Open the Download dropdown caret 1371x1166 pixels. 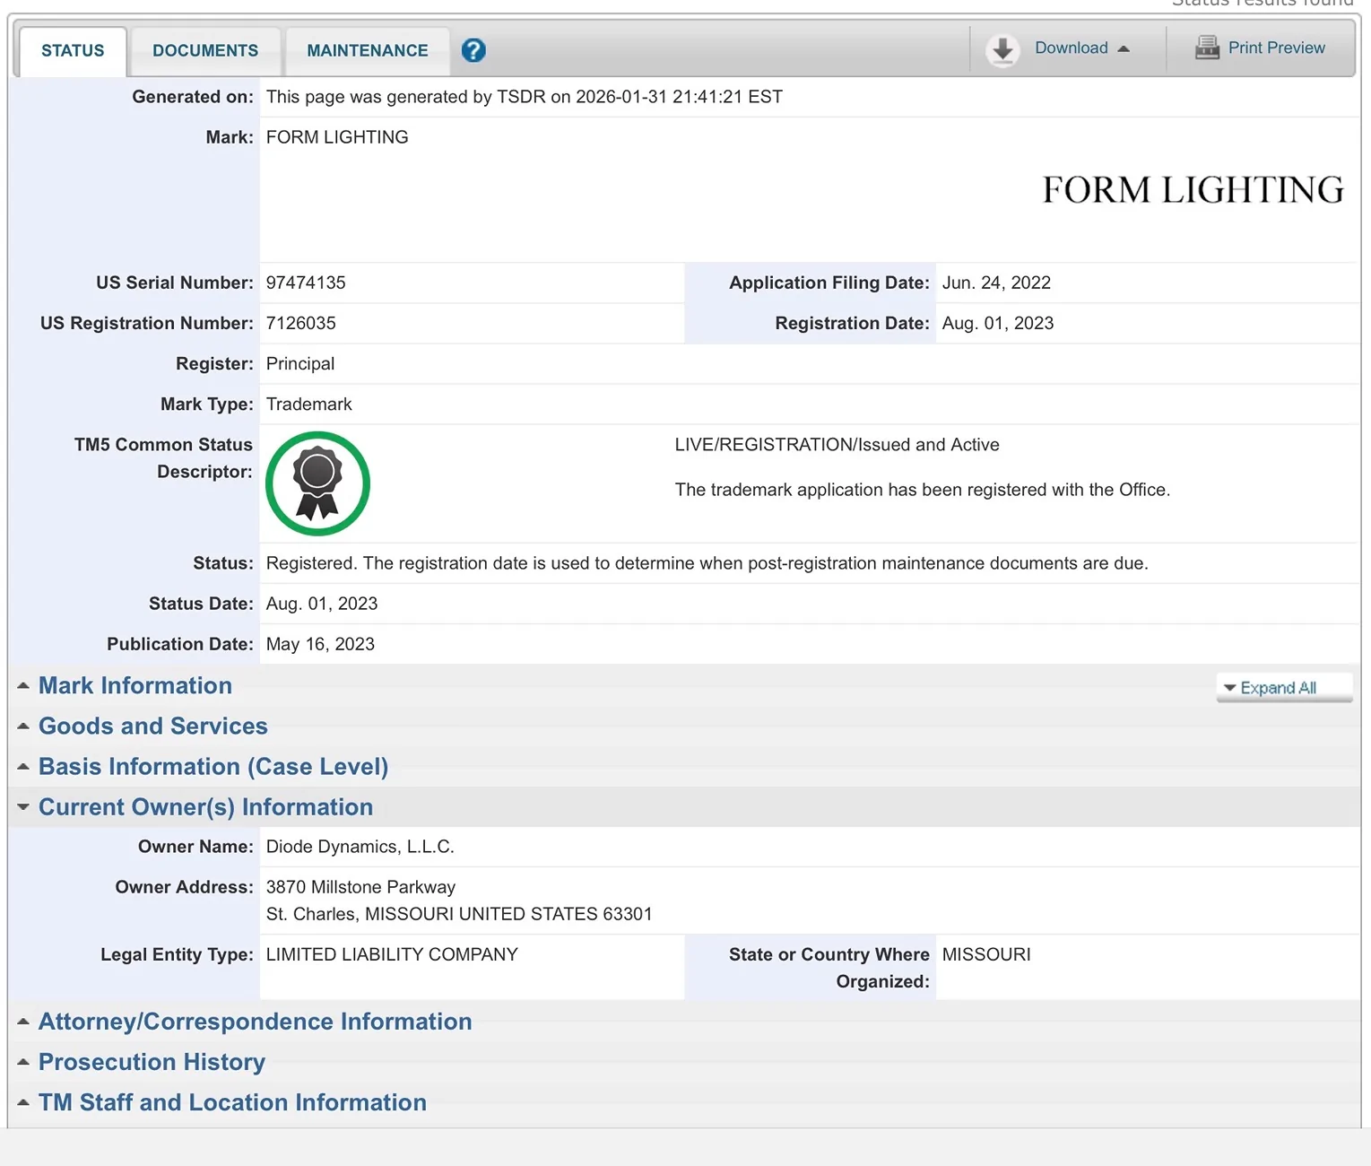[x=1124, y=48]
